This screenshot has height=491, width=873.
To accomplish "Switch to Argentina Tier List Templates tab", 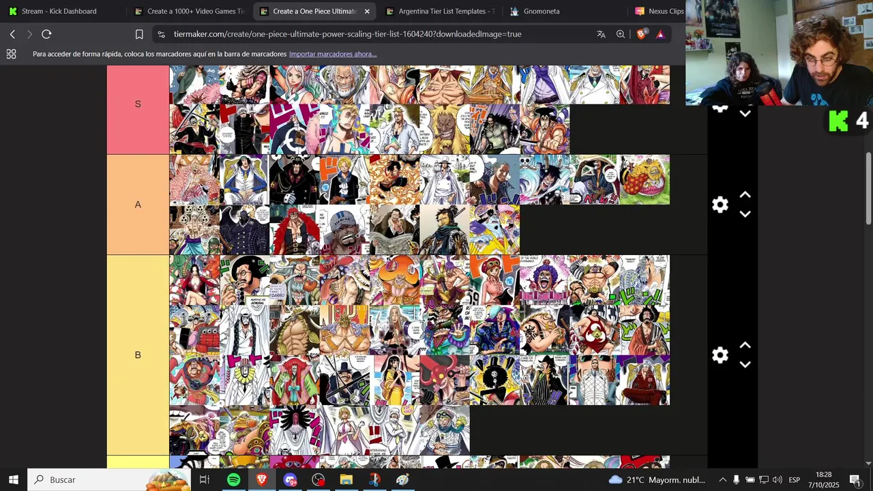I will click(x=440, y=11).
